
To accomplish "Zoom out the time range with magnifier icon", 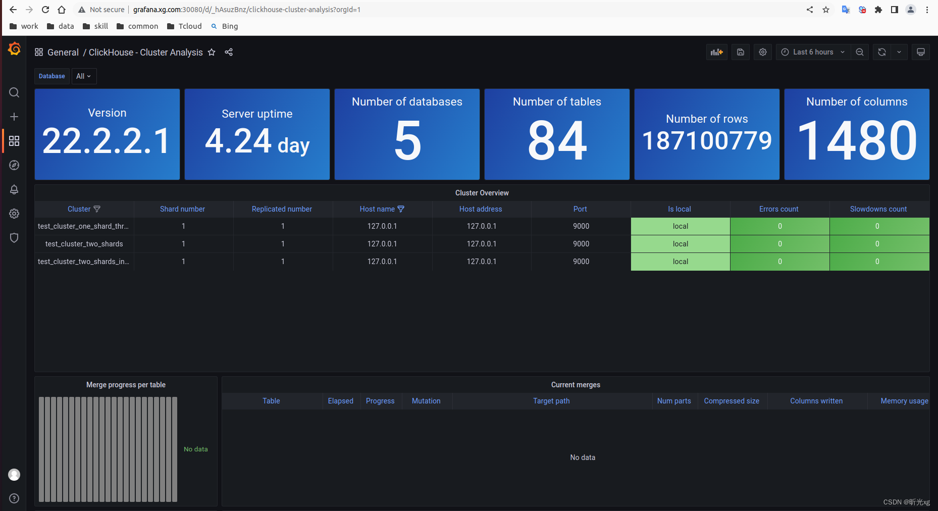I will (x=860, y=52).
